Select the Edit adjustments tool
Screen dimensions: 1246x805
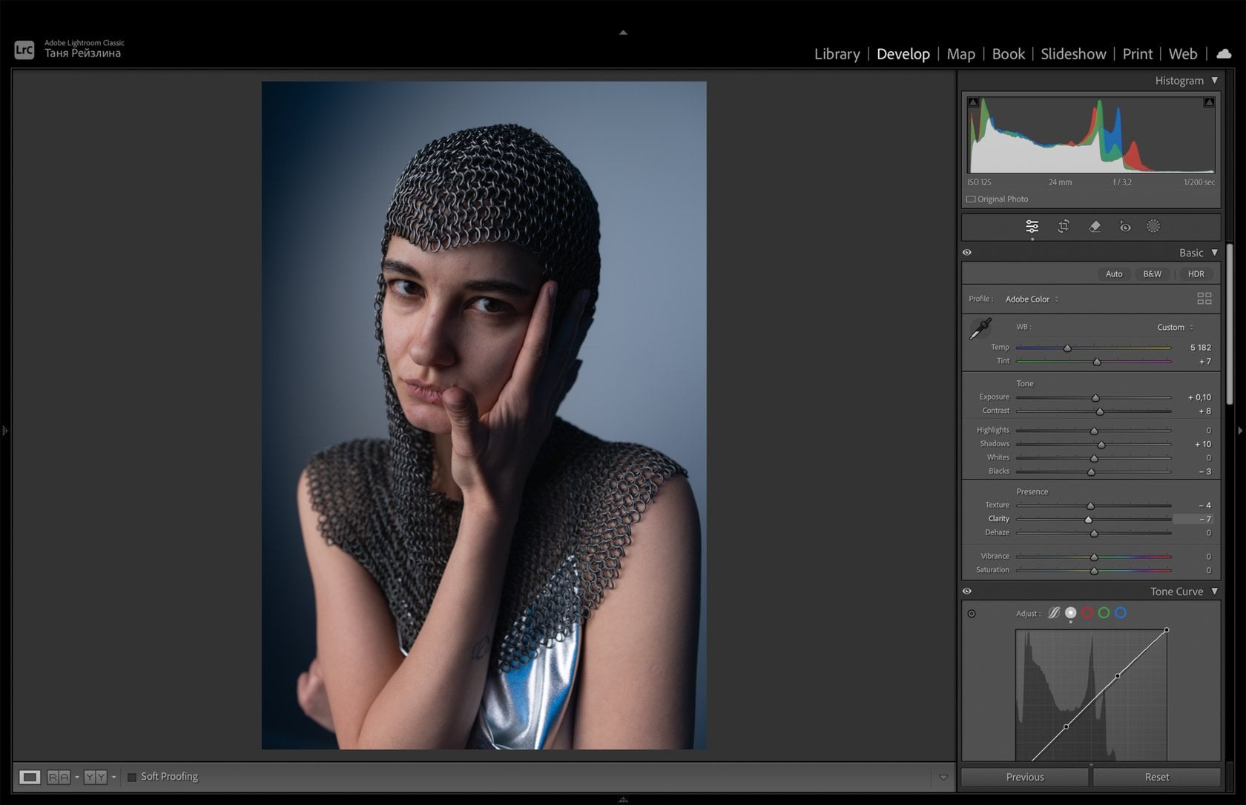pyautogui.click(x=1032, y=227)
